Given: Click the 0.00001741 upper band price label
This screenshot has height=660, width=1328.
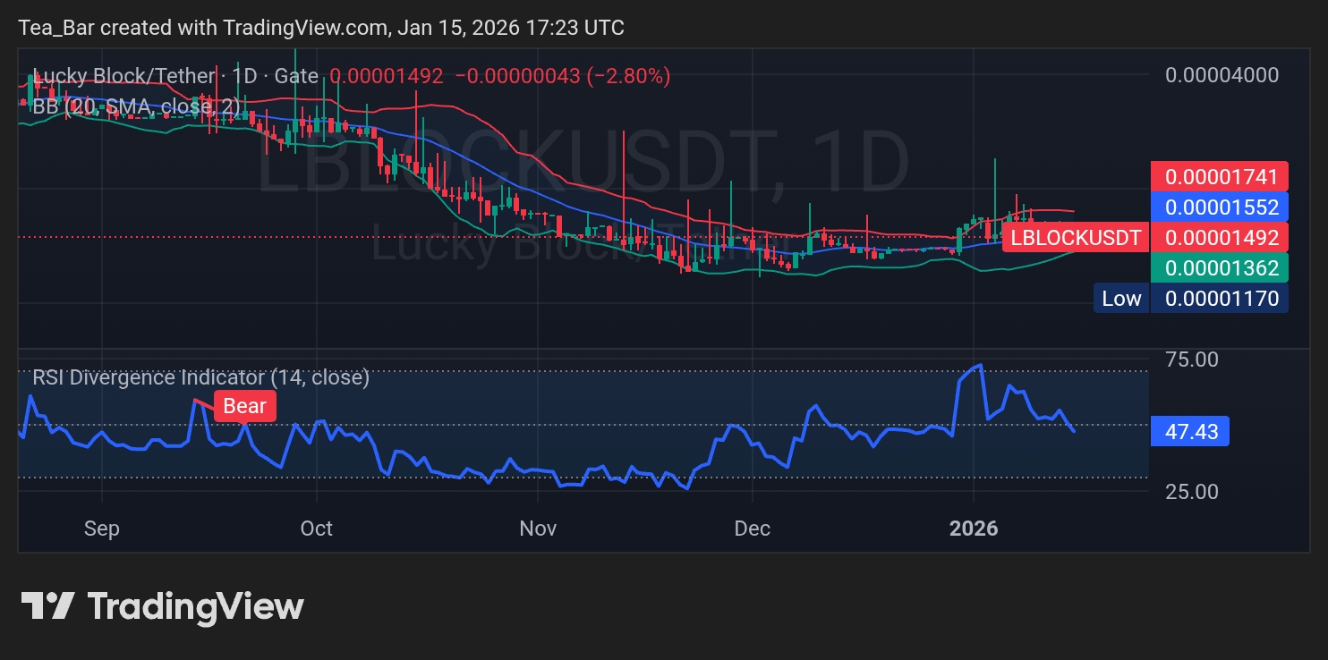Looking at the screenshot, I should click(x=1220, y=177).
